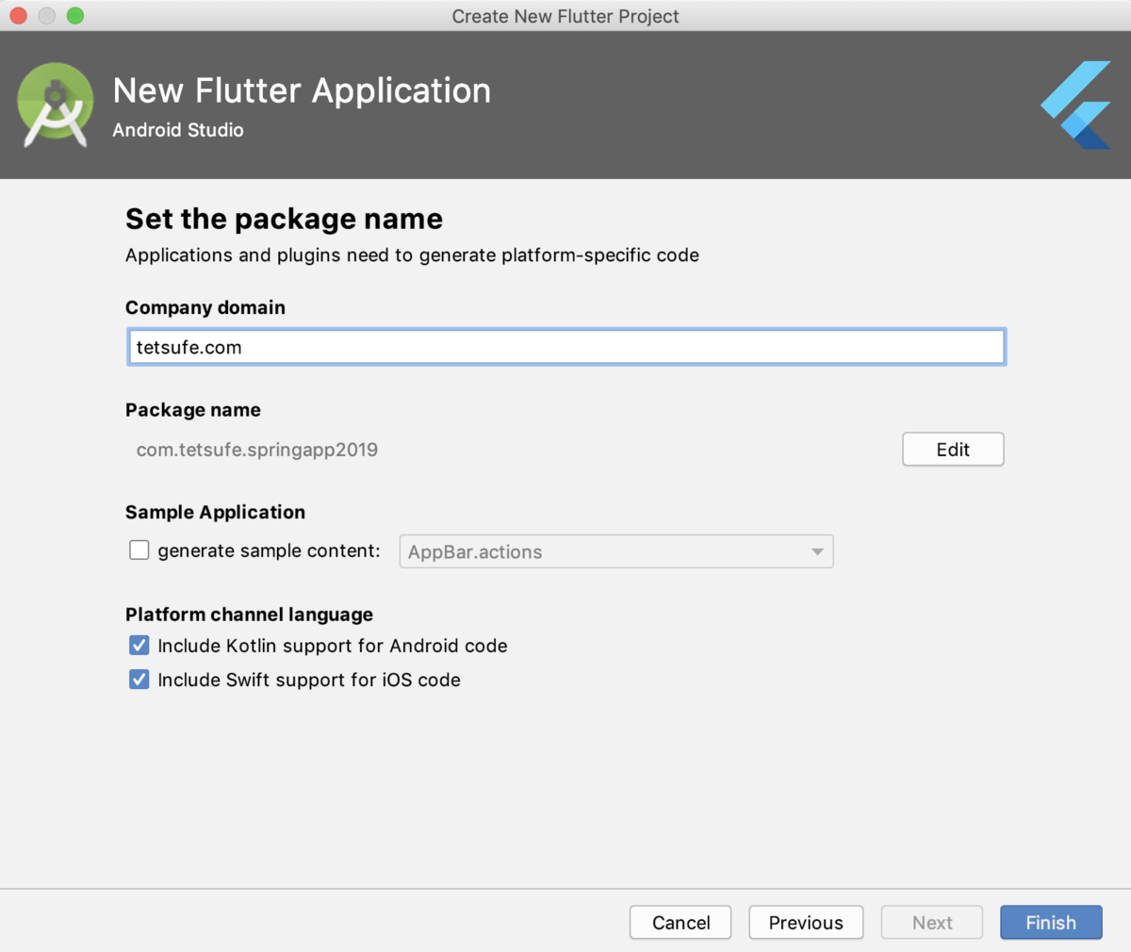The image size is (1131, 952).
Task: Uncheck Include Kotlin support for Android code
Action: coord(139,646)
